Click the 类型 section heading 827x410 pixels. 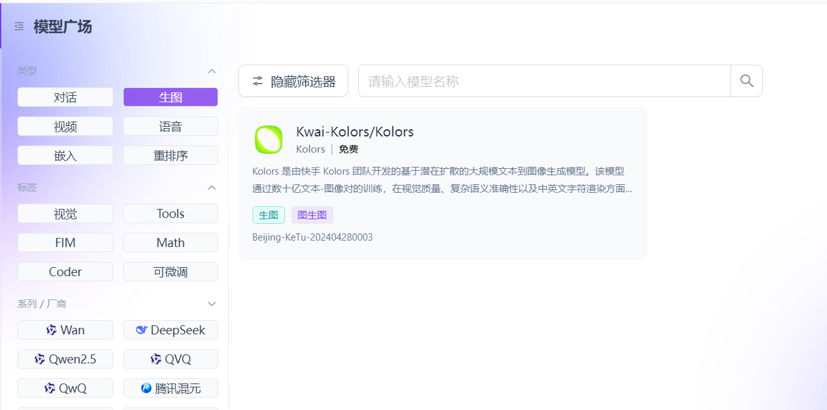pos(27,71)
